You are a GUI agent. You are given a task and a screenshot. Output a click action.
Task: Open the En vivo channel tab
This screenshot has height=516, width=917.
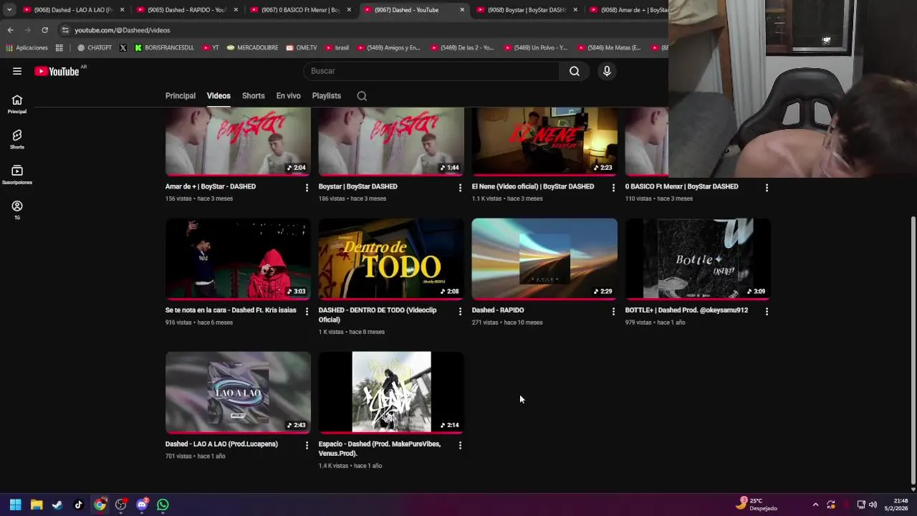coord(289,96)
